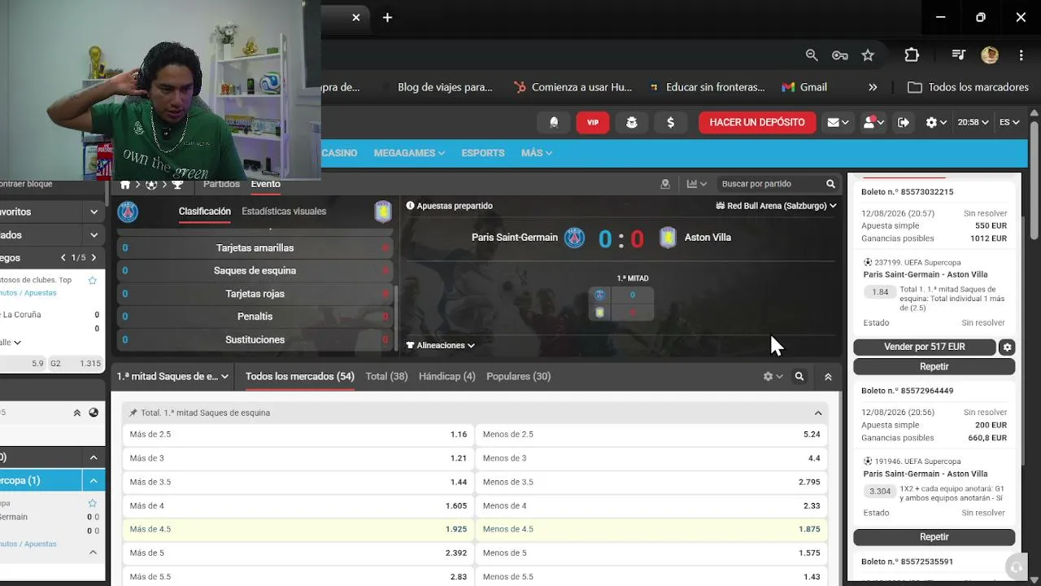Click the trophy breadcrumb icon
Screen dimensions: 1041x586
pos(177,185)
